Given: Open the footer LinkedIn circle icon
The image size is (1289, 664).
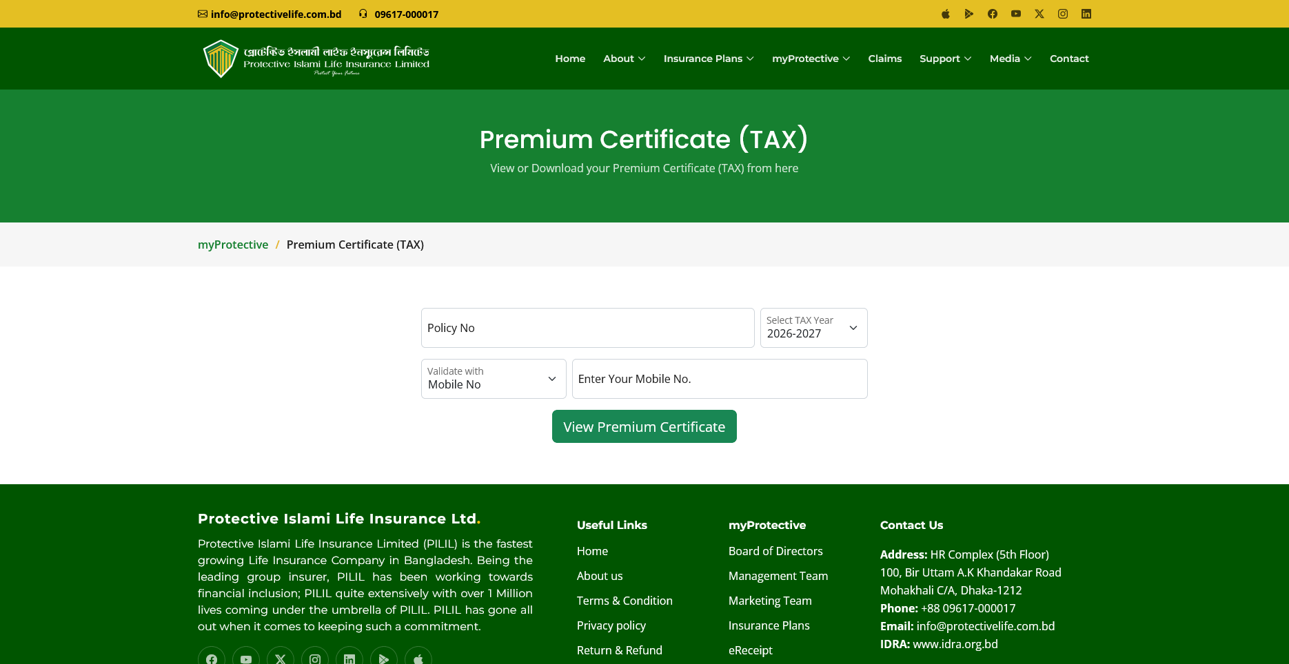Looking at the screenshot, I should click(x=349, y=659).
